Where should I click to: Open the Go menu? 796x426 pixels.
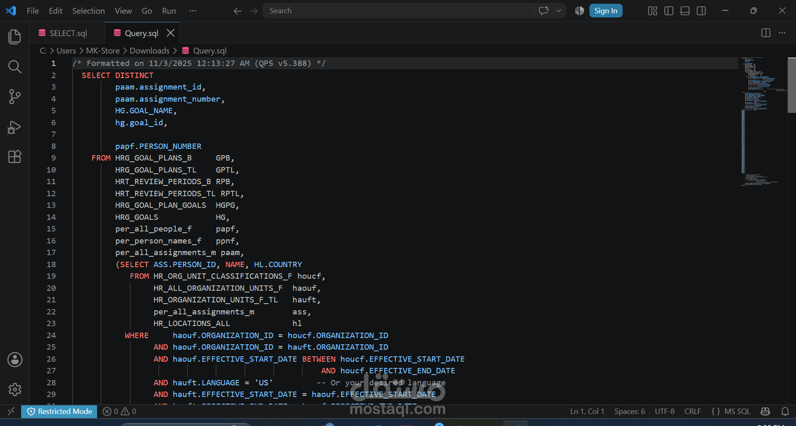coord(147,11)
